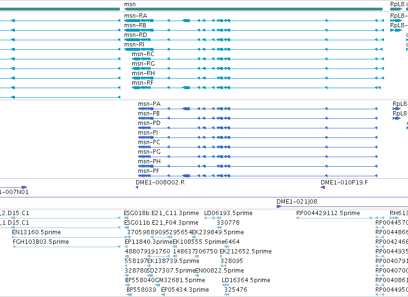Select the msn-RC transcript label
Viewport: 408px width, 297px height.
(x=143, y=54)
